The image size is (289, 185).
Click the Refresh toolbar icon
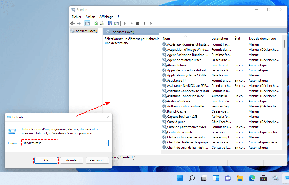tap(96, 24)
